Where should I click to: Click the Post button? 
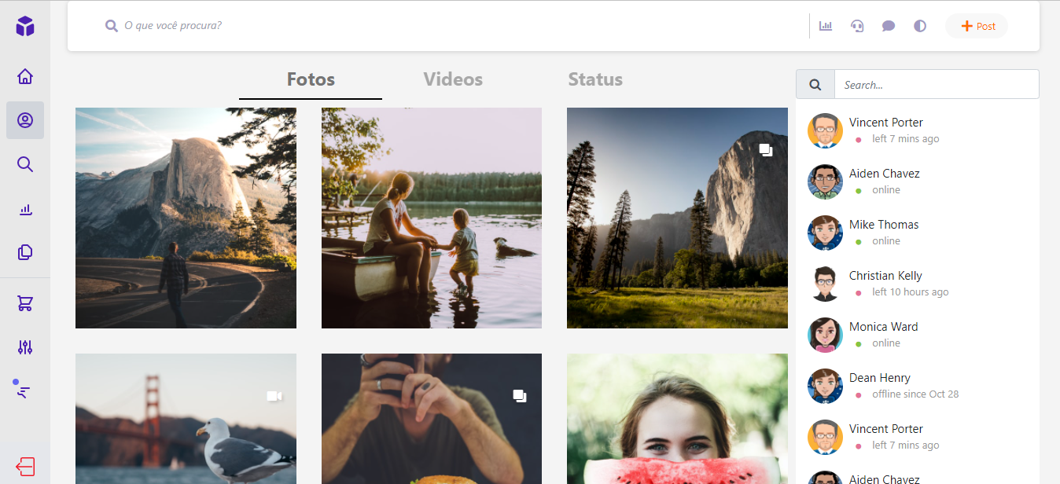point(977,26)
